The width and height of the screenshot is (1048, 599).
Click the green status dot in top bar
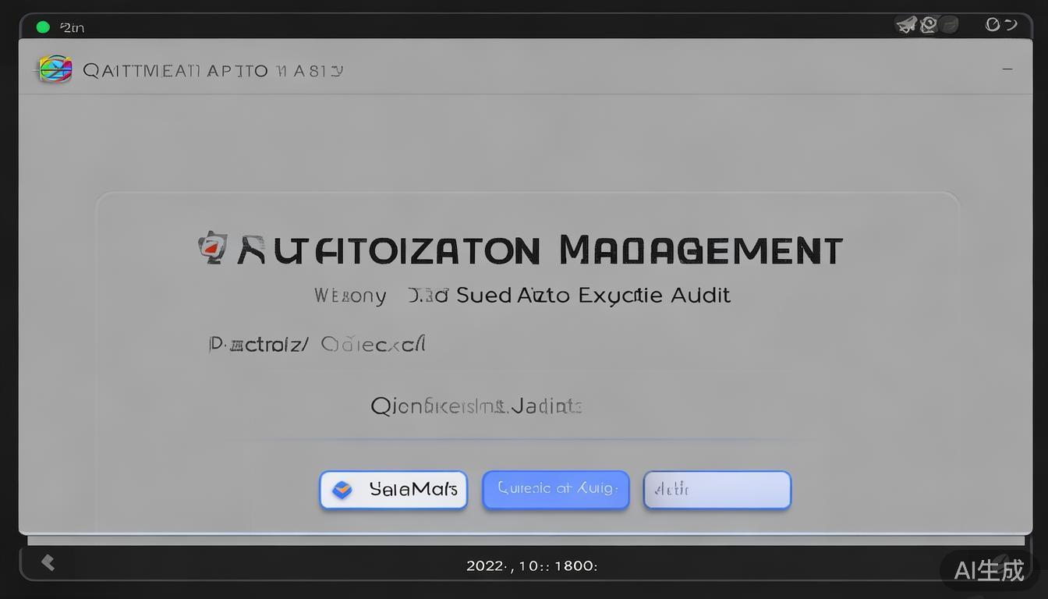43,27
